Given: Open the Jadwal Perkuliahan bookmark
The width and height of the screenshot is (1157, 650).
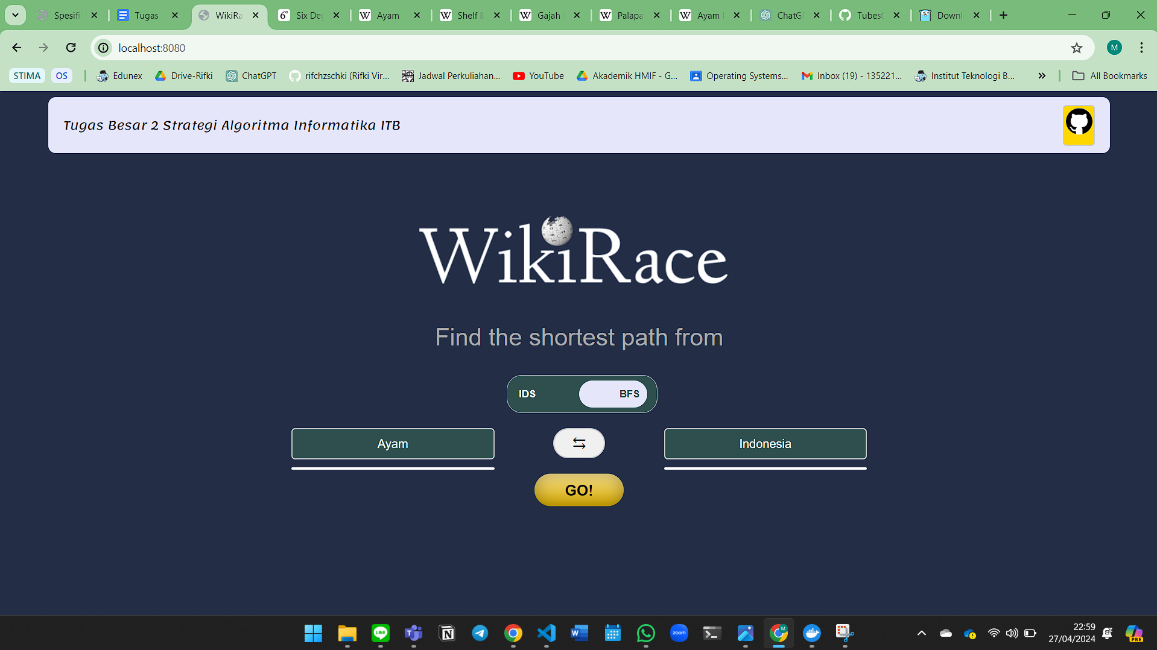Looking at the screenshot, I should [x=451, y=75].
